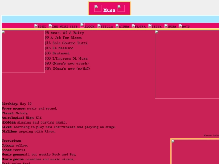Go to The Winx Club page
219x164 pixels.
pos(65,26)
